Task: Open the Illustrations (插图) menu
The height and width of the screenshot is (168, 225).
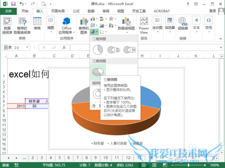Action: point(50,24)
